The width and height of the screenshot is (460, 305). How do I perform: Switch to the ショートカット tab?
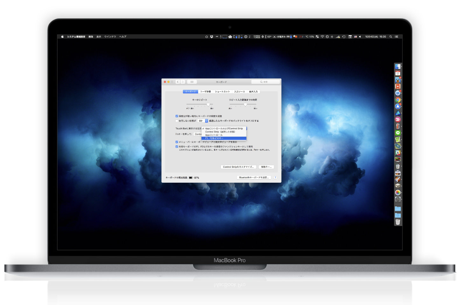pos(222,91)
